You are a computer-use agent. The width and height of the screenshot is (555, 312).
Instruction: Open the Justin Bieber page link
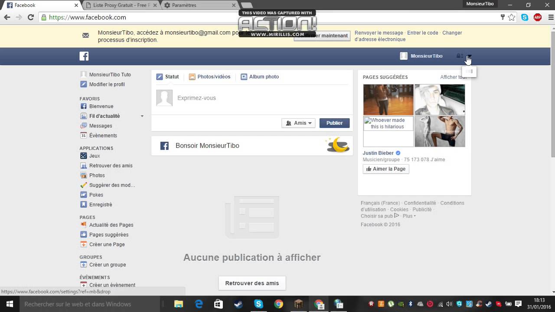pos(378,153)
